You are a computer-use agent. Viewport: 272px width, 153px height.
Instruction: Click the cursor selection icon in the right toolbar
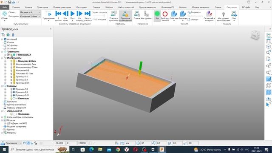pos(268,99)
